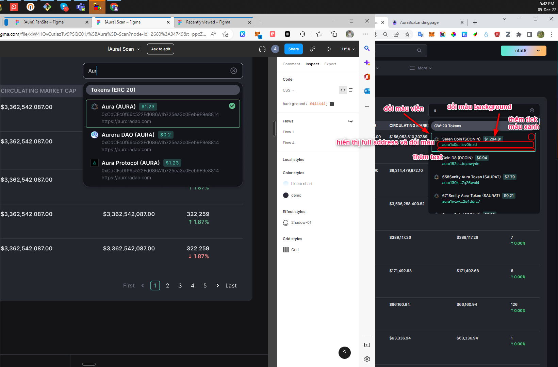Viewport: 558px width, 367px height.
Task: Click search magnifier in Chrome page search box
Action: point(419,51)
